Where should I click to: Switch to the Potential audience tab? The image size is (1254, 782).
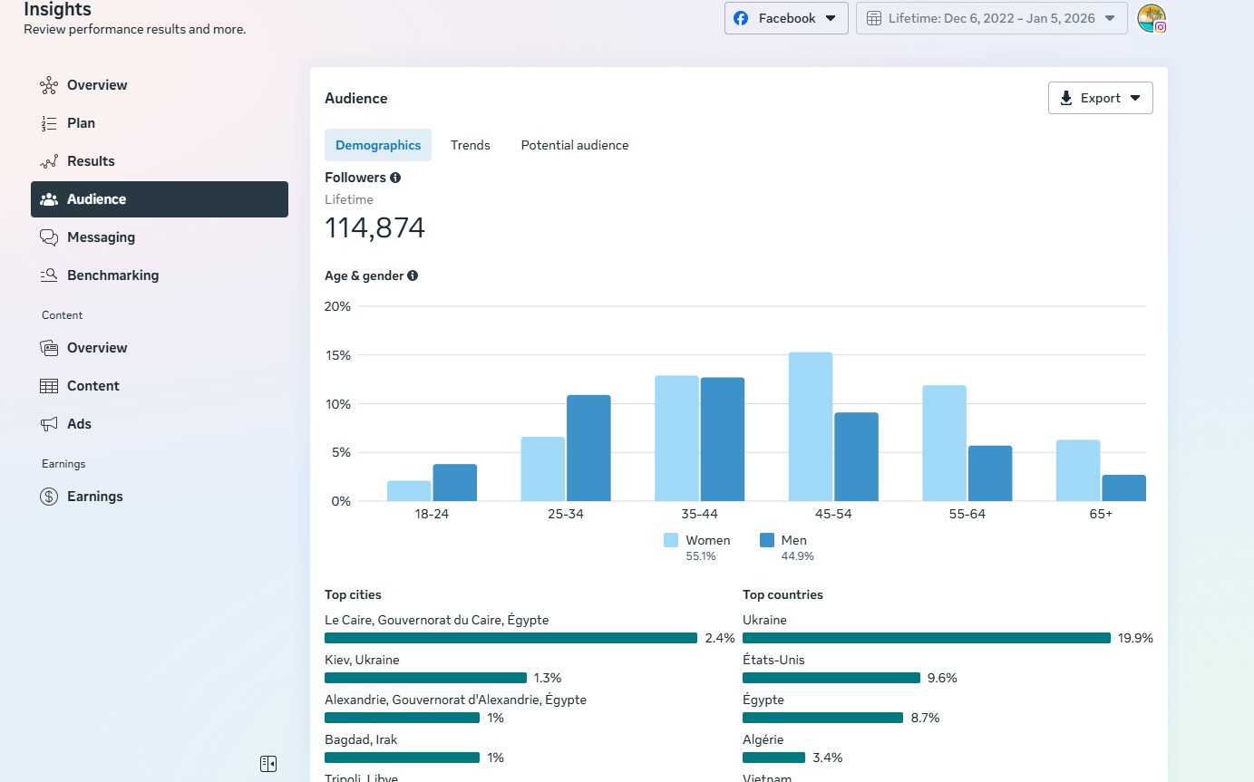tap(574, 145)
